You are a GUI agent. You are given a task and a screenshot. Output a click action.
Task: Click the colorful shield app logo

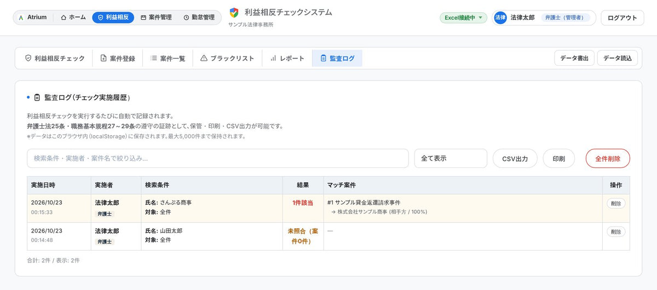click(x=234, y=13)
